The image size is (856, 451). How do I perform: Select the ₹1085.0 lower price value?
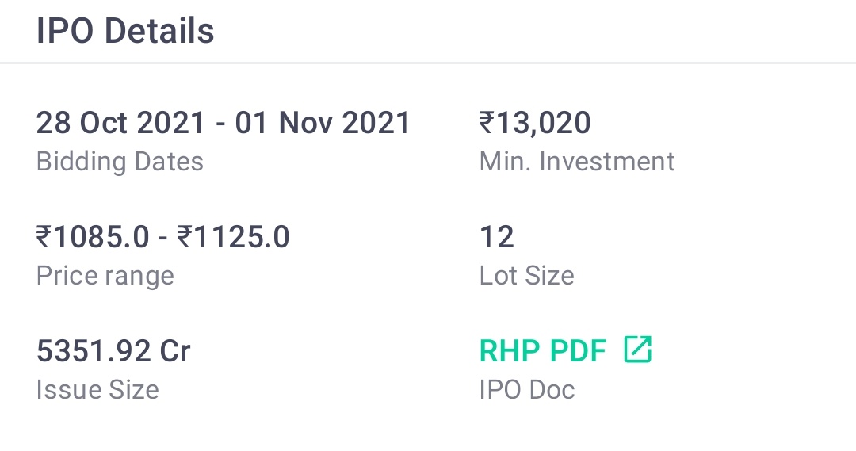tap(92, 237)
